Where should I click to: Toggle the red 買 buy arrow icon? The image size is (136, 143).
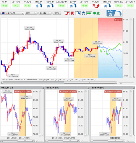(x=67, y=13)
